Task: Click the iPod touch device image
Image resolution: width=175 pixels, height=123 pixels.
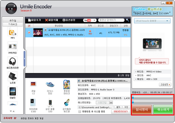Action: tap(152, 44)
